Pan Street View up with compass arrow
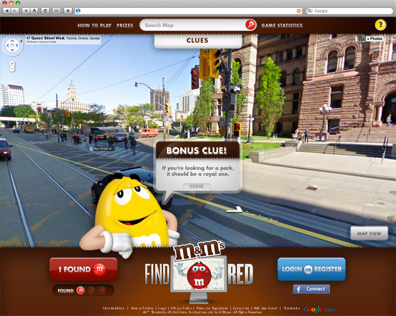Viewport: 396px width, 316px height. (13, 41)
